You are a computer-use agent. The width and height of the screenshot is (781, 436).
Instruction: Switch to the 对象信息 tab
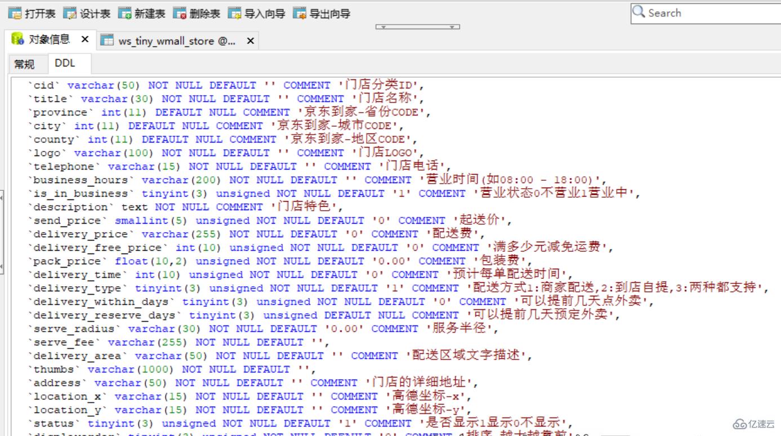click(50, 39)
